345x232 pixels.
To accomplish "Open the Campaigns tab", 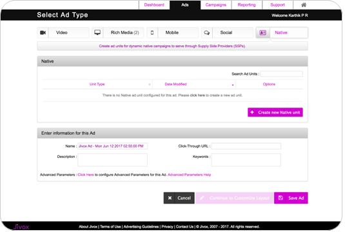I will (x=215, y=5).
